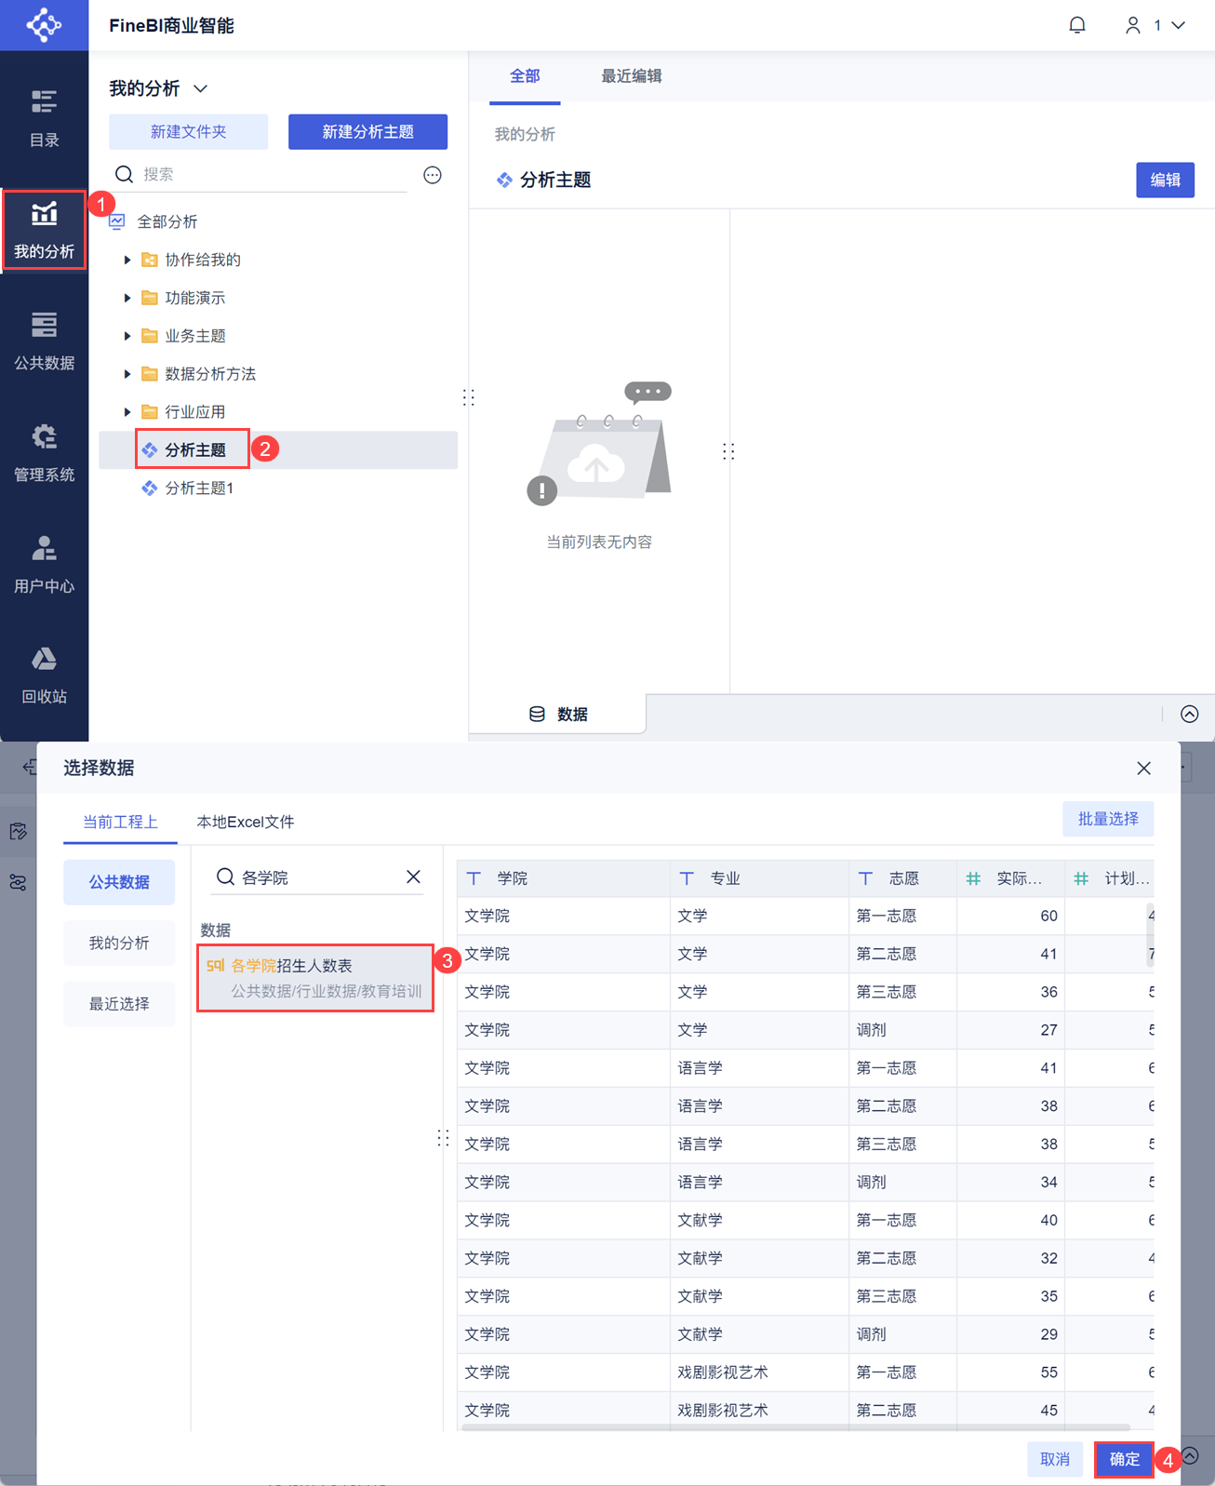Switch to the 本地Excel文件 tab

point(246,822)
